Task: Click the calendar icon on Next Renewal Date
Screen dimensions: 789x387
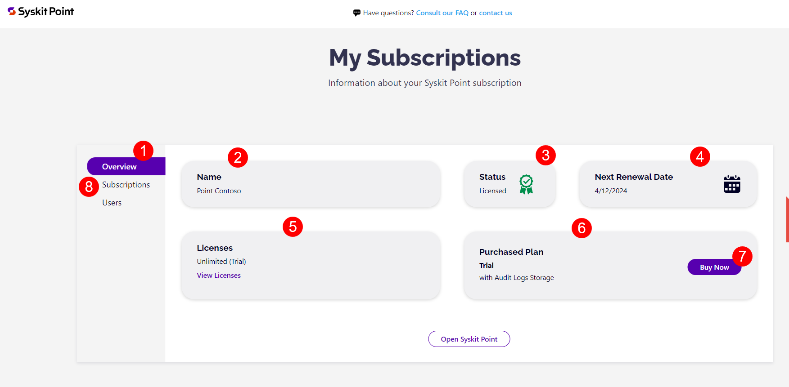Action: click(731, 183)
